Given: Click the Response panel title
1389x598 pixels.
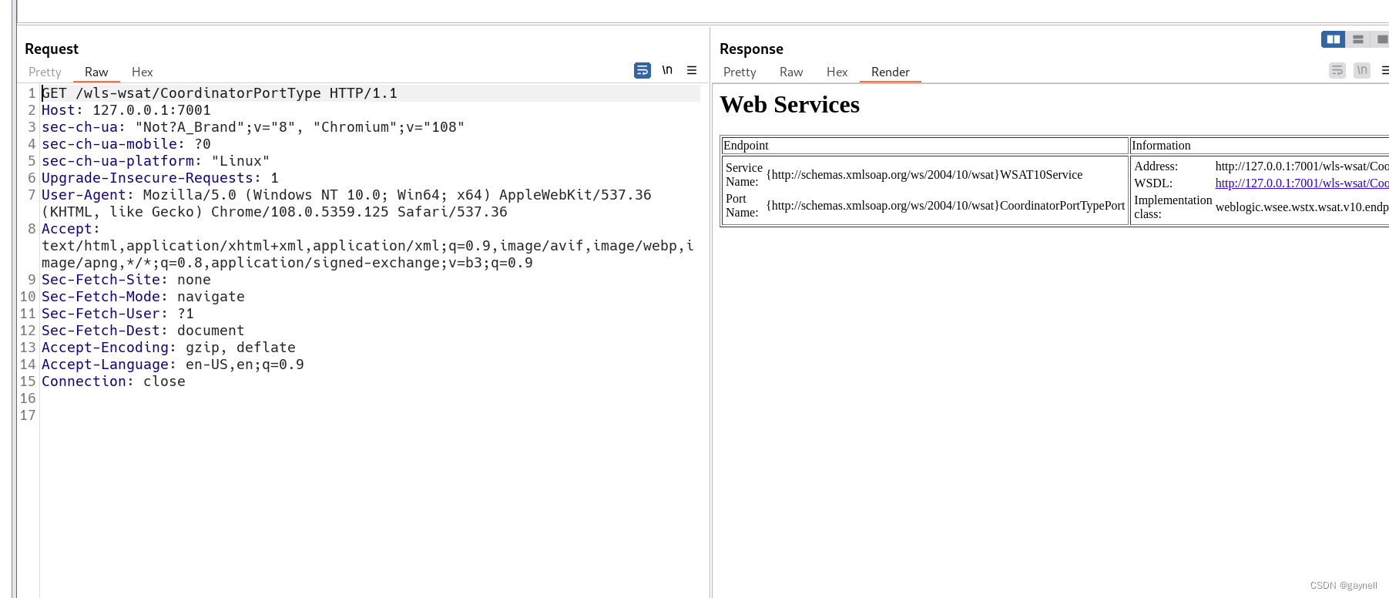Looking at the screenshot, I should click(751, 49).
